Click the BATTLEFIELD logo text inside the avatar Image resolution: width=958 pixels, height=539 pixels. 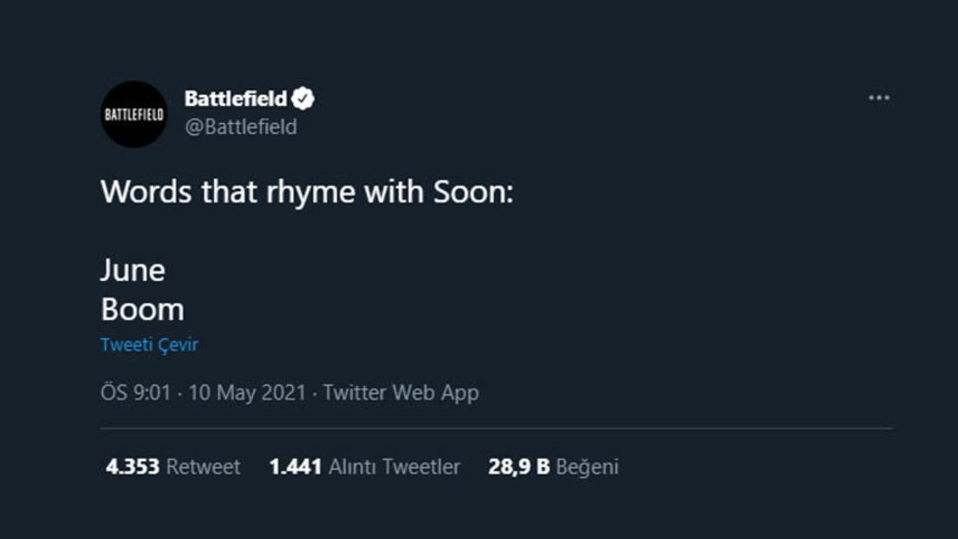tap(133, 114)
